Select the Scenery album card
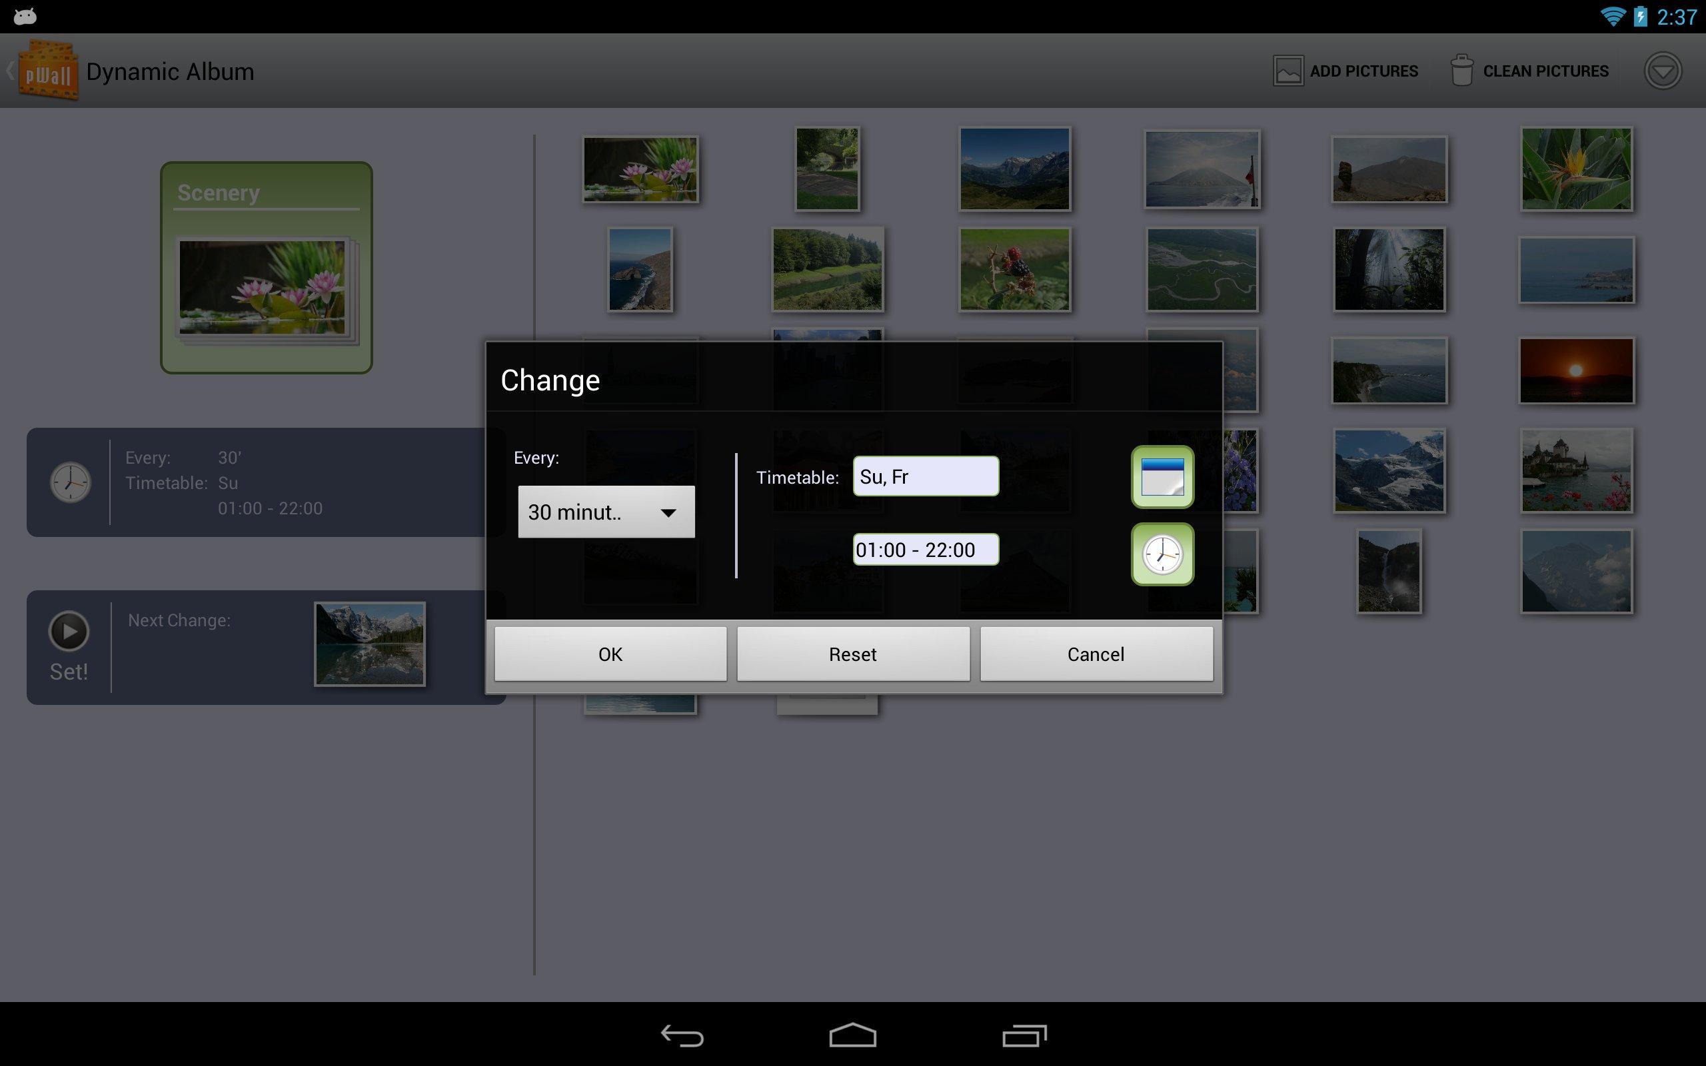1706x1066 pixels. point(267,268)
